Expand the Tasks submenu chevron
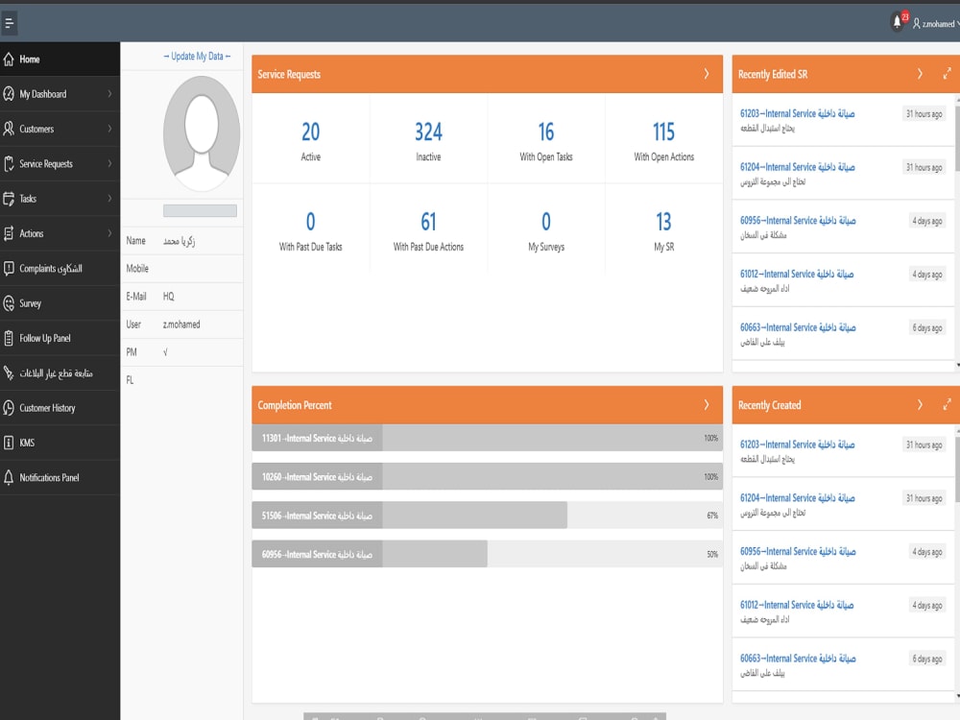 click(109, 199)
